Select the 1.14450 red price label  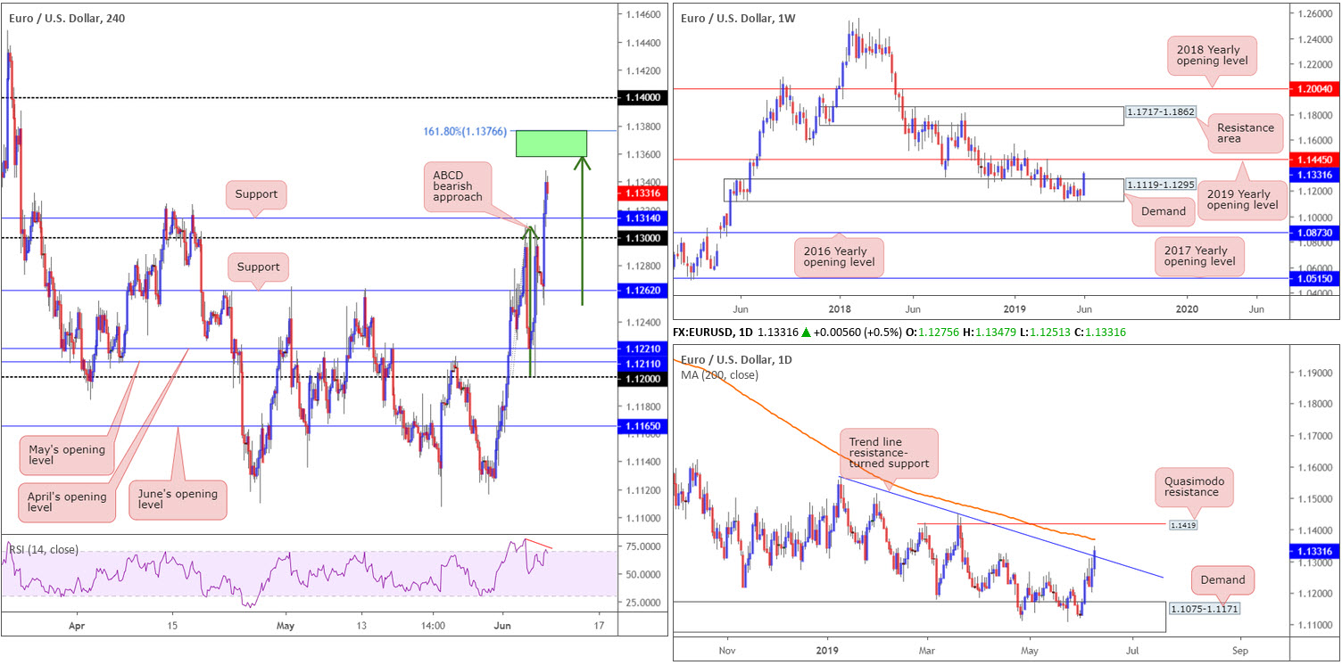point(1316,159)
